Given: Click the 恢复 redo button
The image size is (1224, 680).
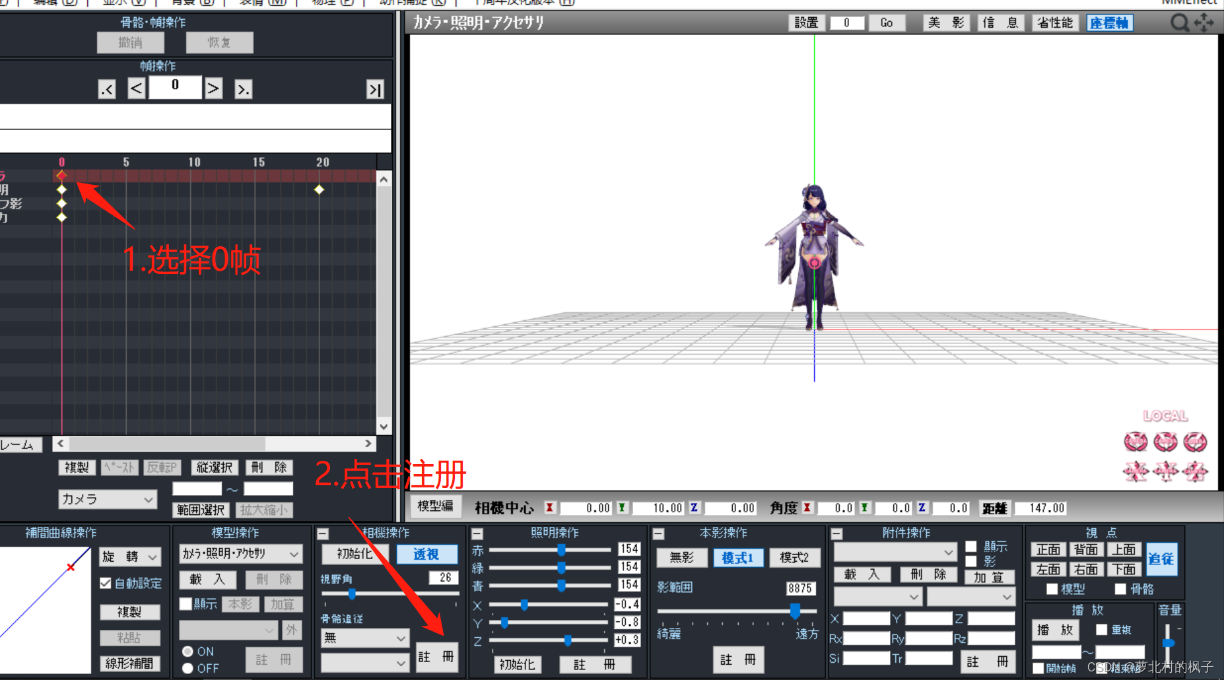Looking at the screenshot, I should click(219, 43).
